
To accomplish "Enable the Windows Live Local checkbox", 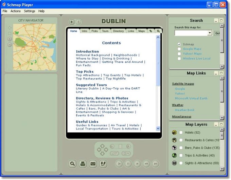I will click(x=179, y=59).
